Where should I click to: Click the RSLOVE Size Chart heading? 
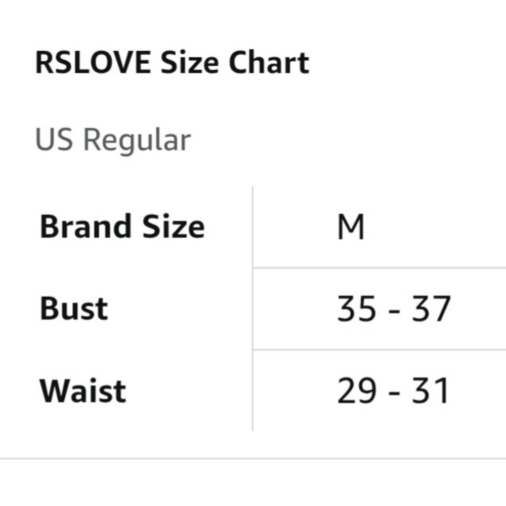coord(173,62)
